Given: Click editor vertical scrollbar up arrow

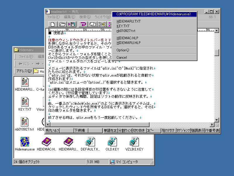Looking at the screenshot, I should 217,31.
